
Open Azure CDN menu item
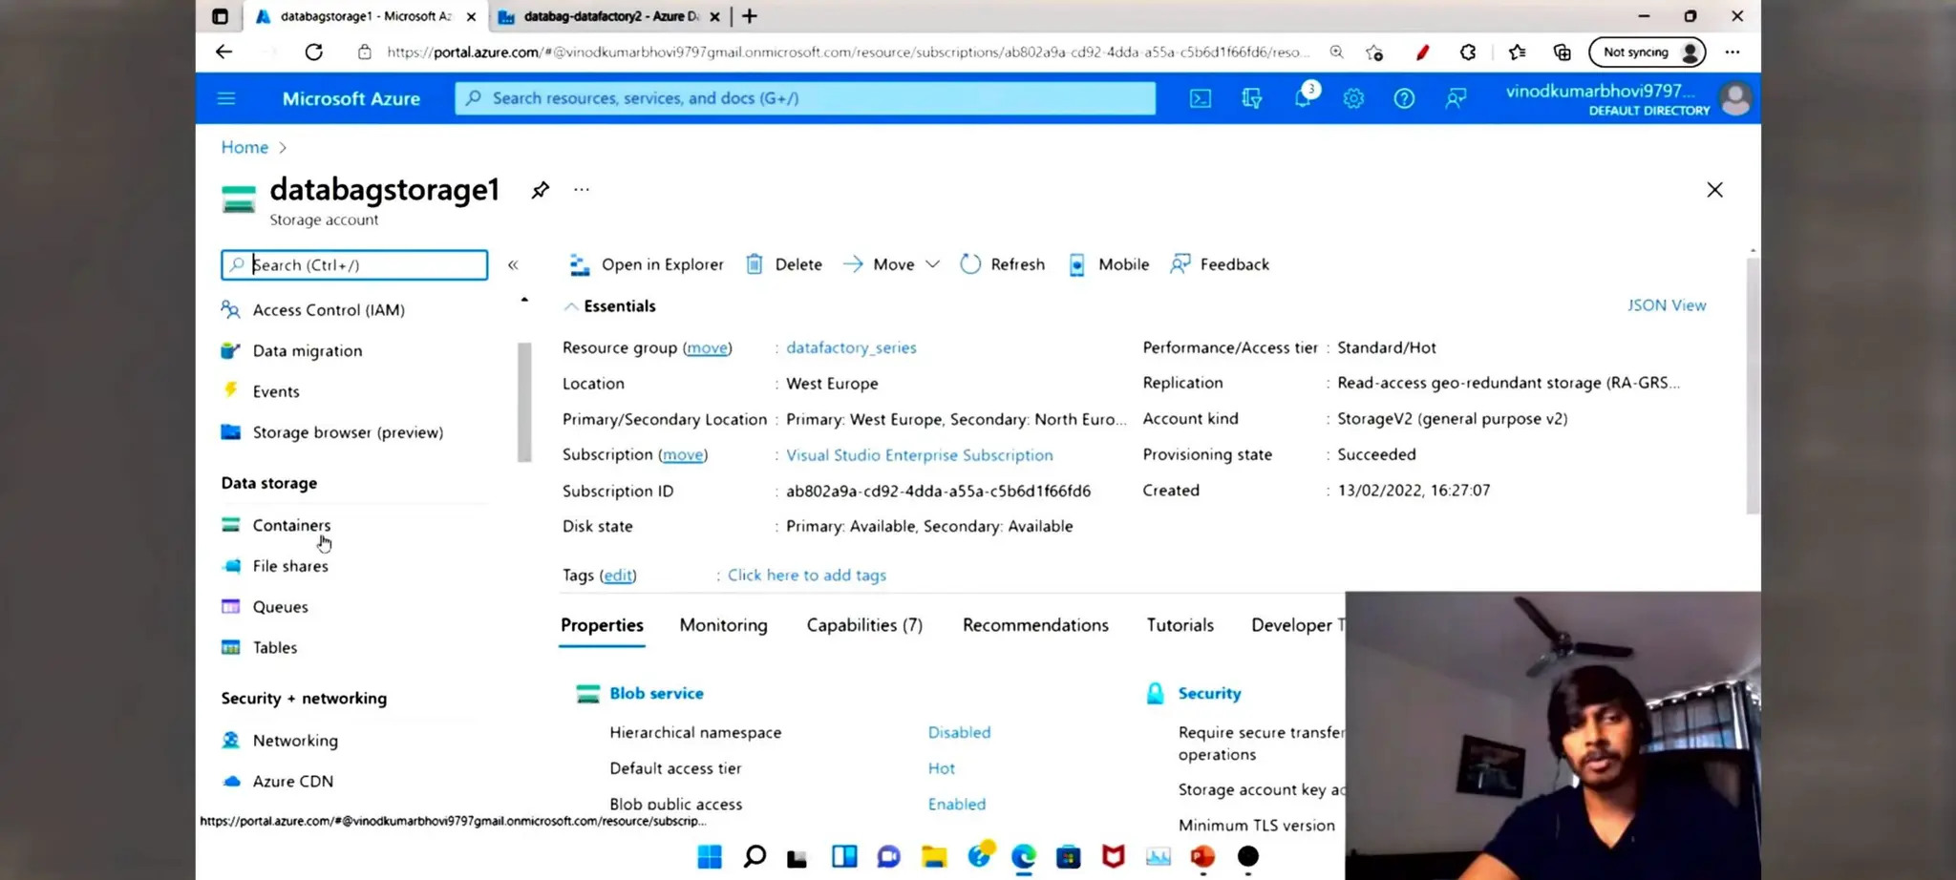[293, 782]
